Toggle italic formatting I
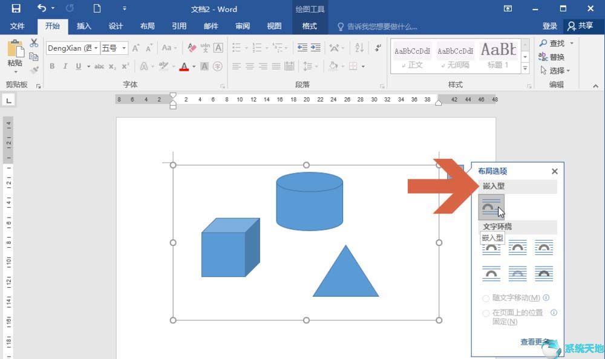This screenshot has height=359, width=605. coord(65,66)
